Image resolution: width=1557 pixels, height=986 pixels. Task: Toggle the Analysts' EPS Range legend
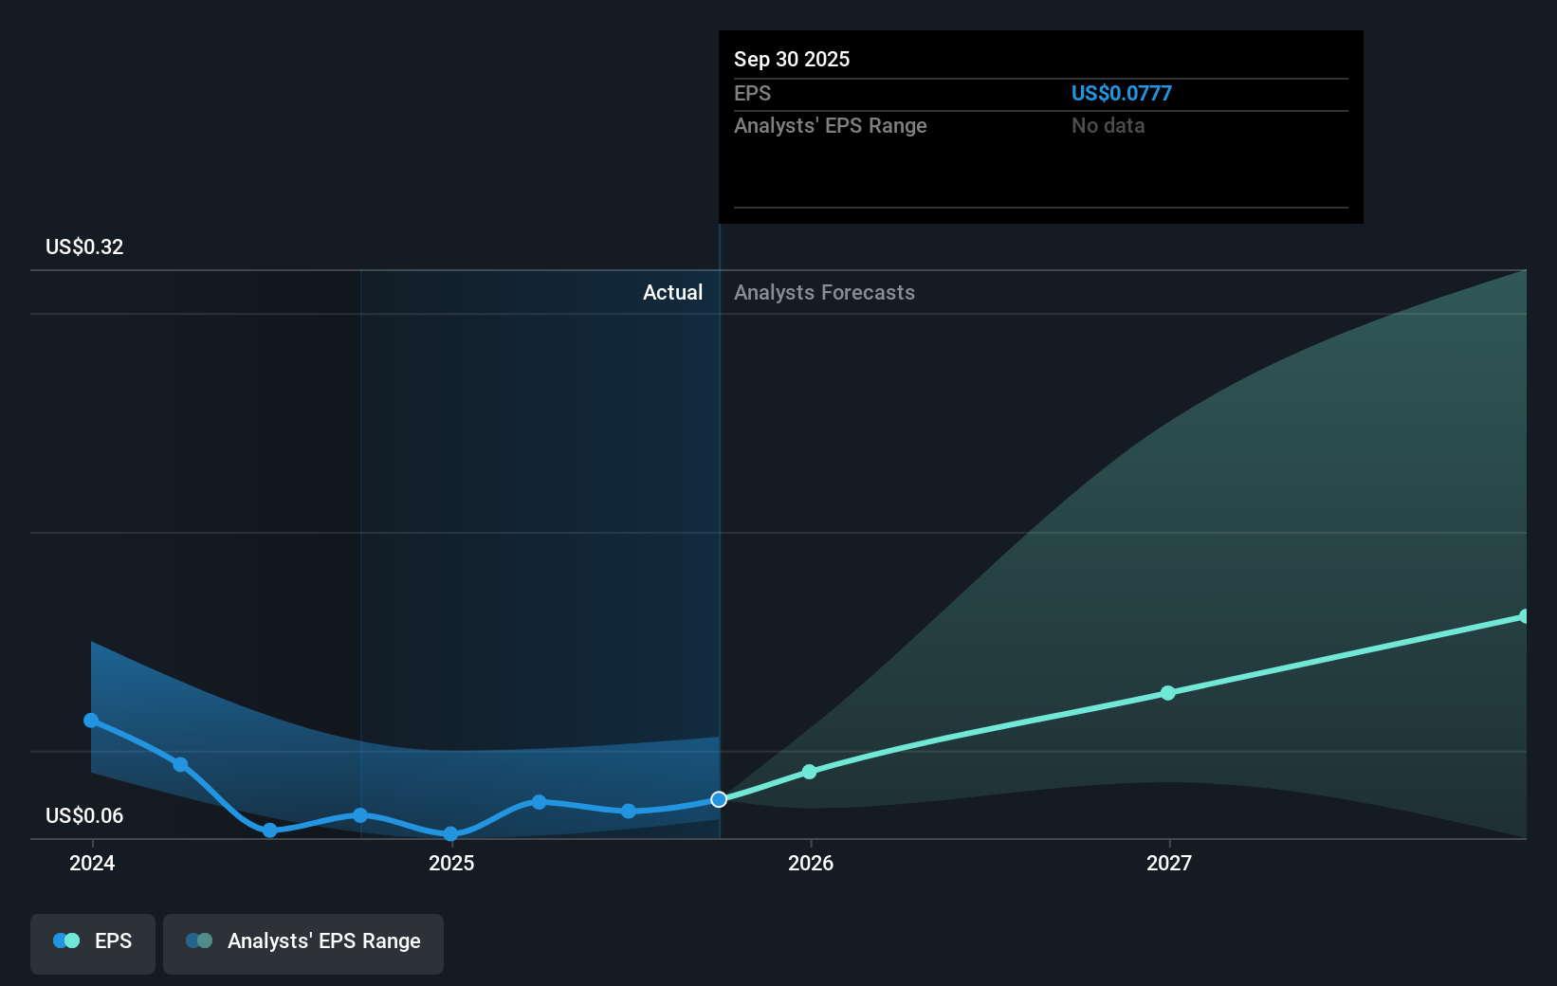pos(303,943)
